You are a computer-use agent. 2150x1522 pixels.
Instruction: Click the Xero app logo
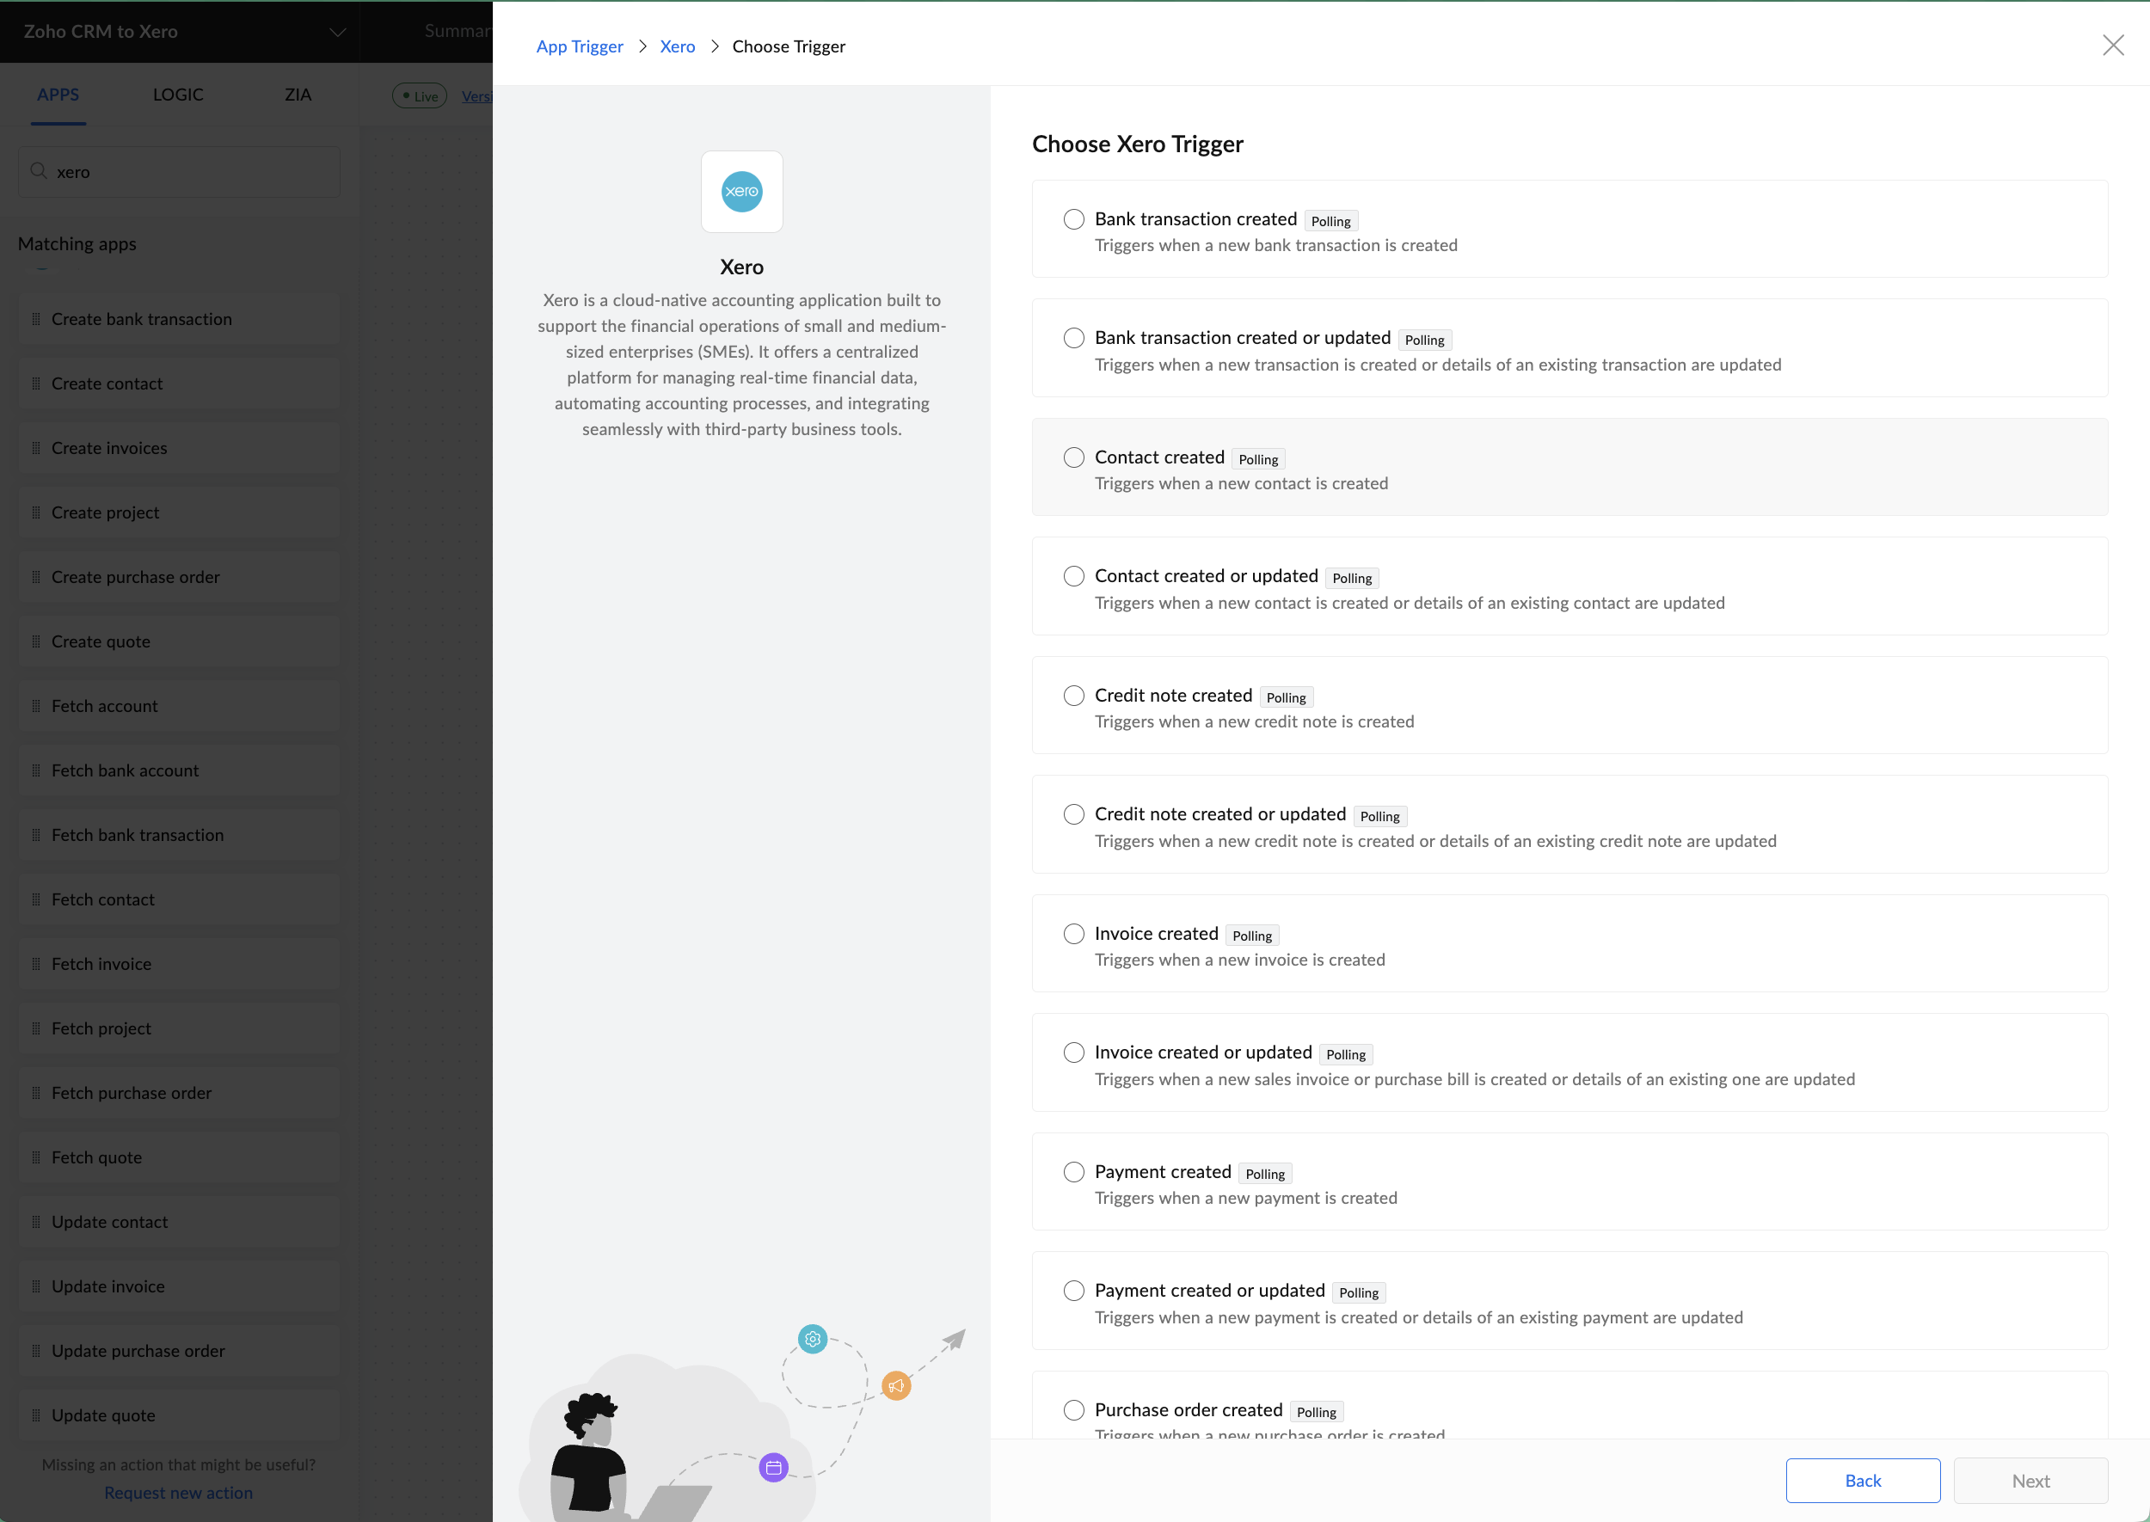(x=741, y=191)
